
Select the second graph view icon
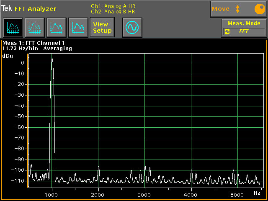tap(34, 28)
